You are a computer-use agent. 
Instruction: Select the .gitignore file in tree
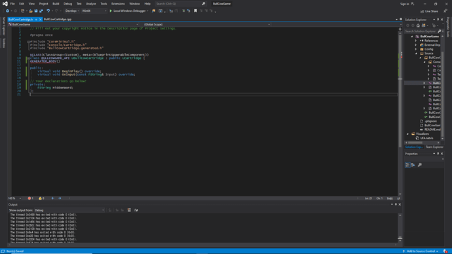tap(430, 121)
